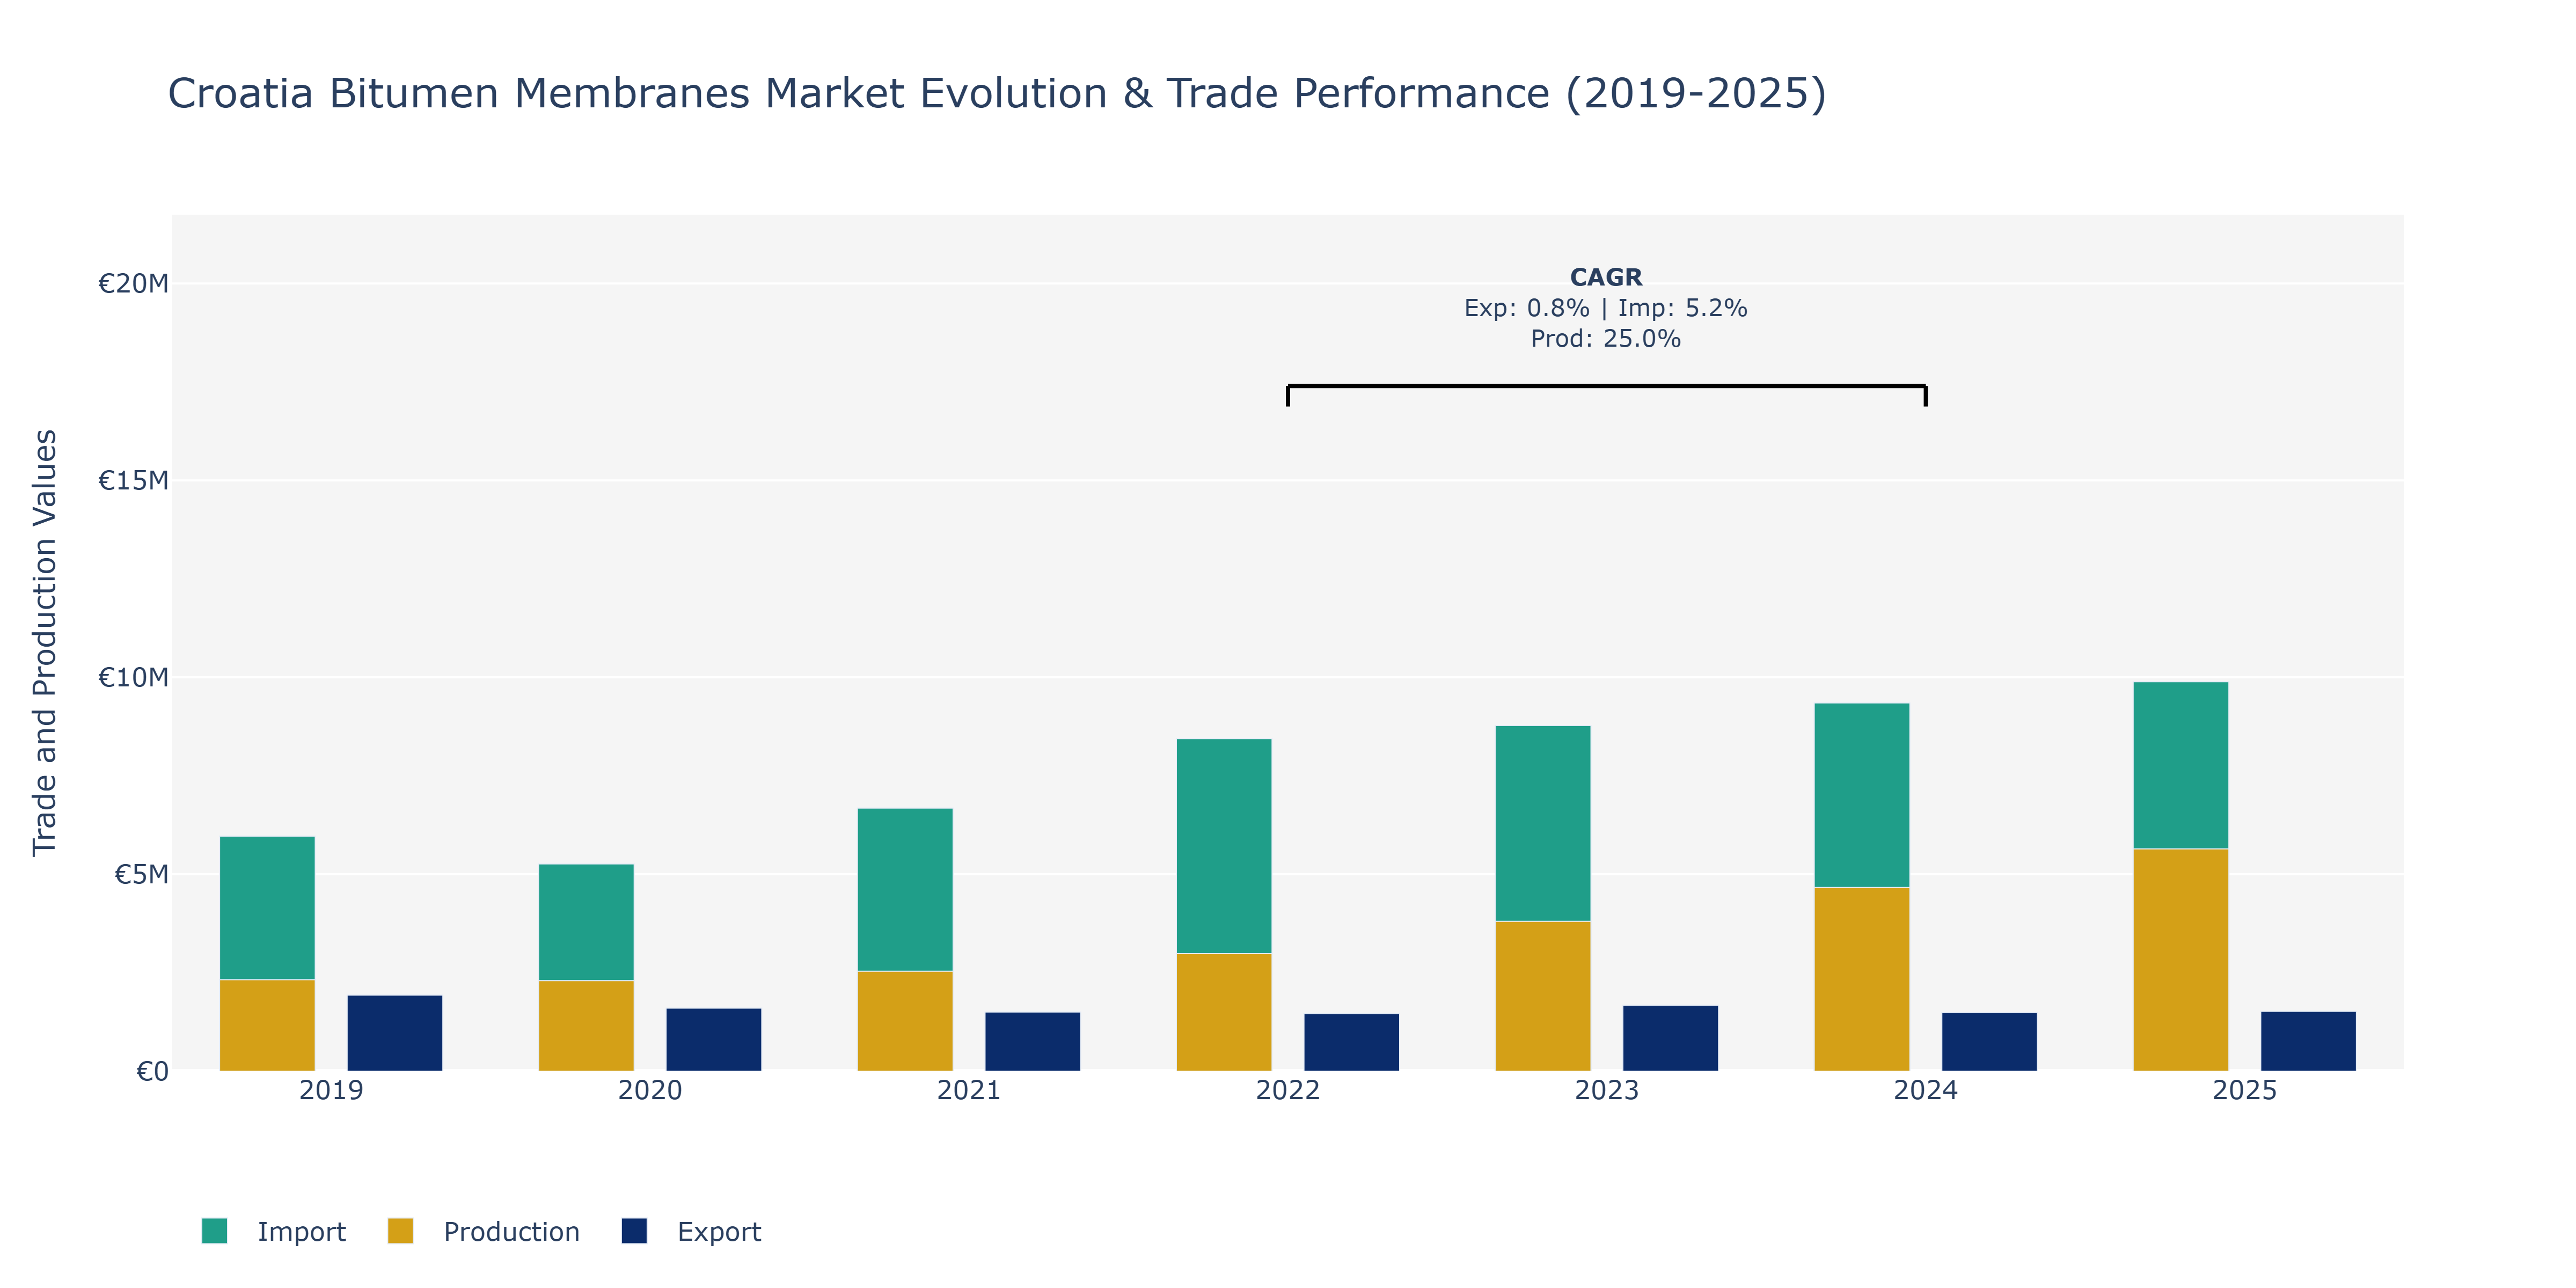
Task: Select the 2023 Export bar
Action: pos(1671,1039)
